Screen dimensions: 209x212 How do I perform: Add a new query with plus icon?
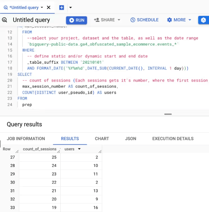click(x=62, y=8)
